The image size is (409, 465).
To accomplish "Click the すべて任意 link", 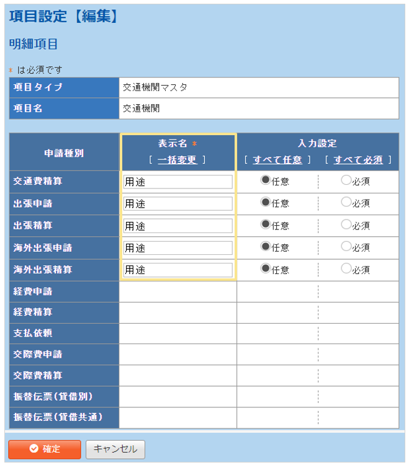I will pos(277,160).
